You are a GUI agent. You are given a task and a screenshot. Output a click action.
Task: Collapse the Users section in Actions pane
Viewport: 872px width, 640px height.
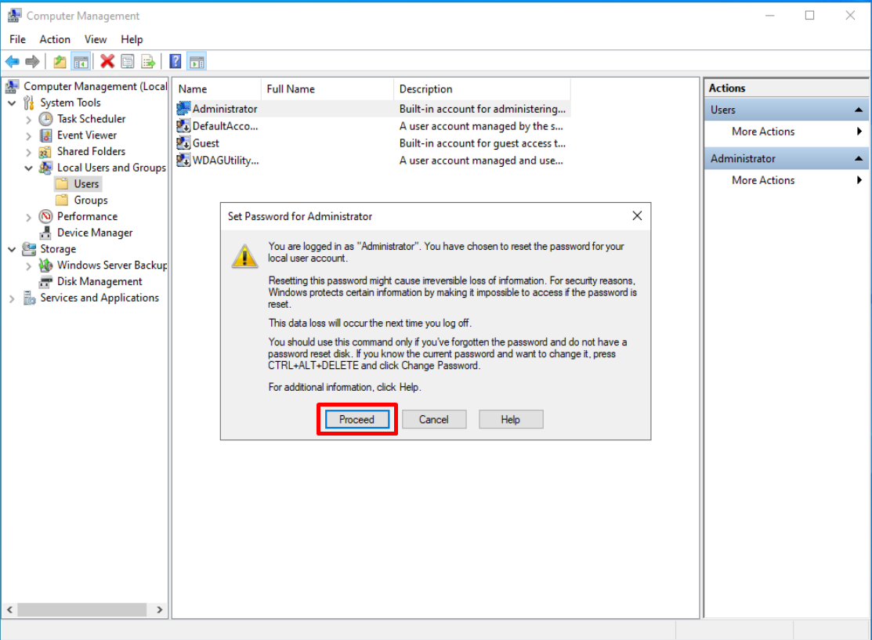point(859,110)
